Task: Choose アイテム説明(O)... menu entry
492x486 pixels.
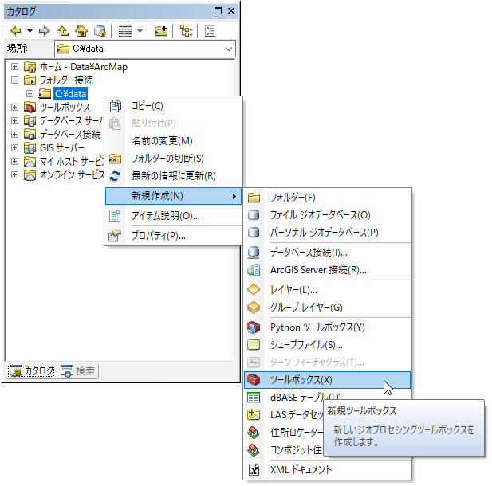Action: (x=173, y=216)
